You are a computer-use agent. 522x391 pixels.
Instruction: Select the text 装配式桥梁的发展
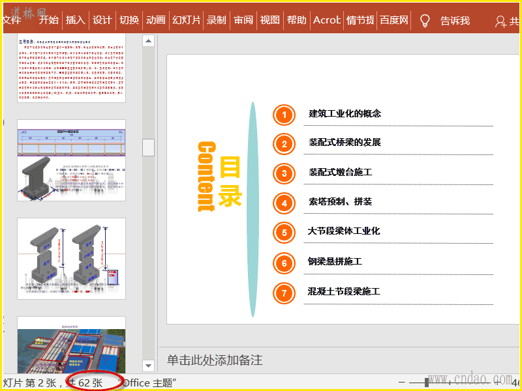(x=345, y=142)
